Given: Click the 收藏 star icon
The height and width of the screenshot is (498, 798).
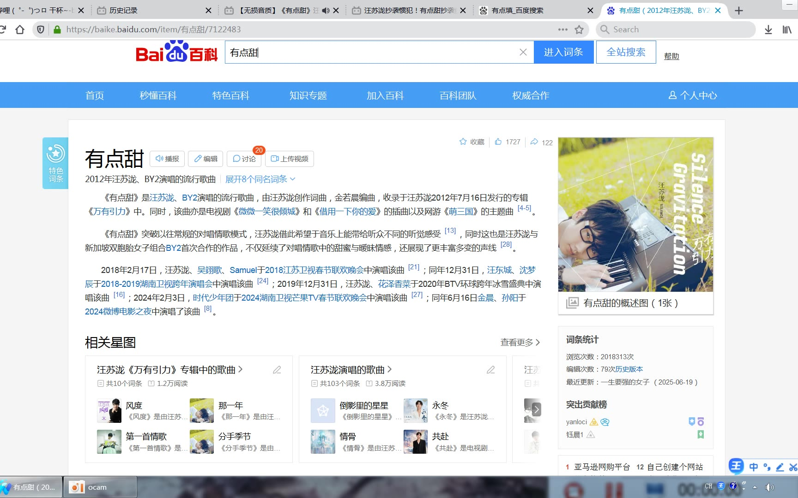Looking at the screenshot, I should tap(463, 142).
